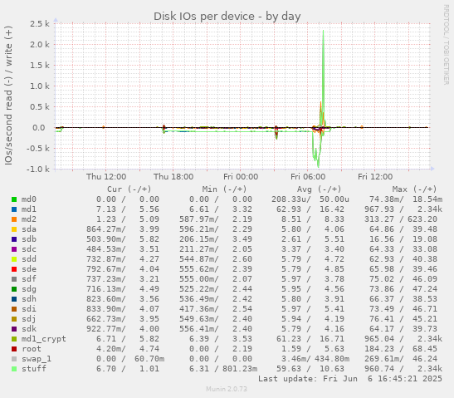Click the 'Cur (-/+)' column header
The height and width of the screenshot is (398, 454).
pos(129,189)
